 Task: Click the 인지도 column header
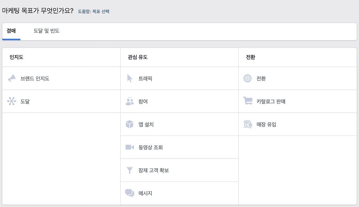[16, 57]
